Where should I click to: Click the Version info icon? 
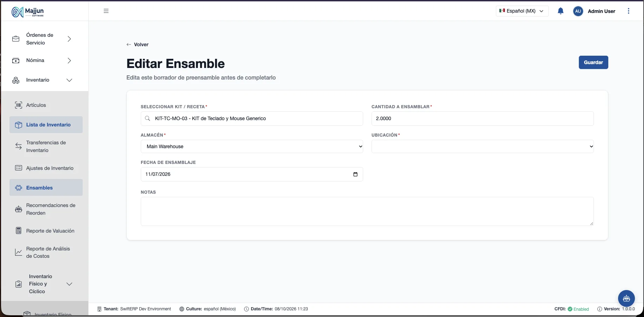[x=600, y=309]
